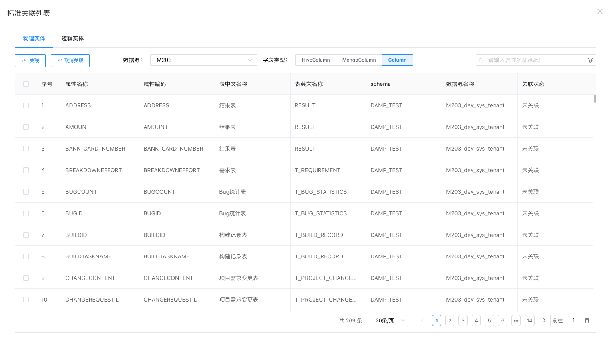Tick the CHANGECONTENT row checkbox

(26, 278)
